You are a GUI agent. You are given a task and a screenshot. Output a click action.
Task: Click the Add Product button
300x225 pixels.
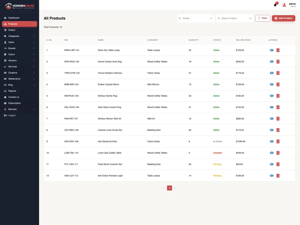point(283,18)
